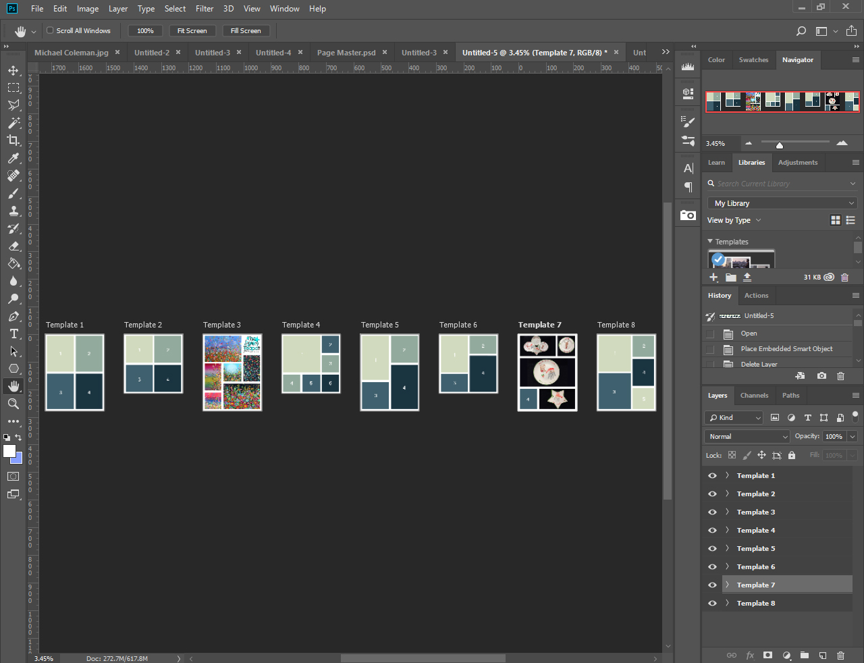
Task: Click the Fit Screen button
Action: coord(192,30)
